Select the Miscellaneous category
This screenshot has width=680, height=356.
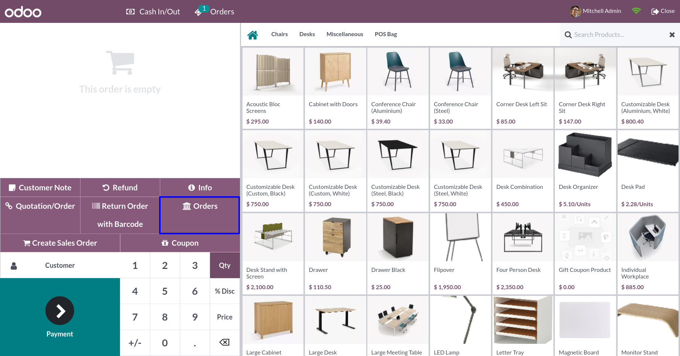click(x=345, y=34)
